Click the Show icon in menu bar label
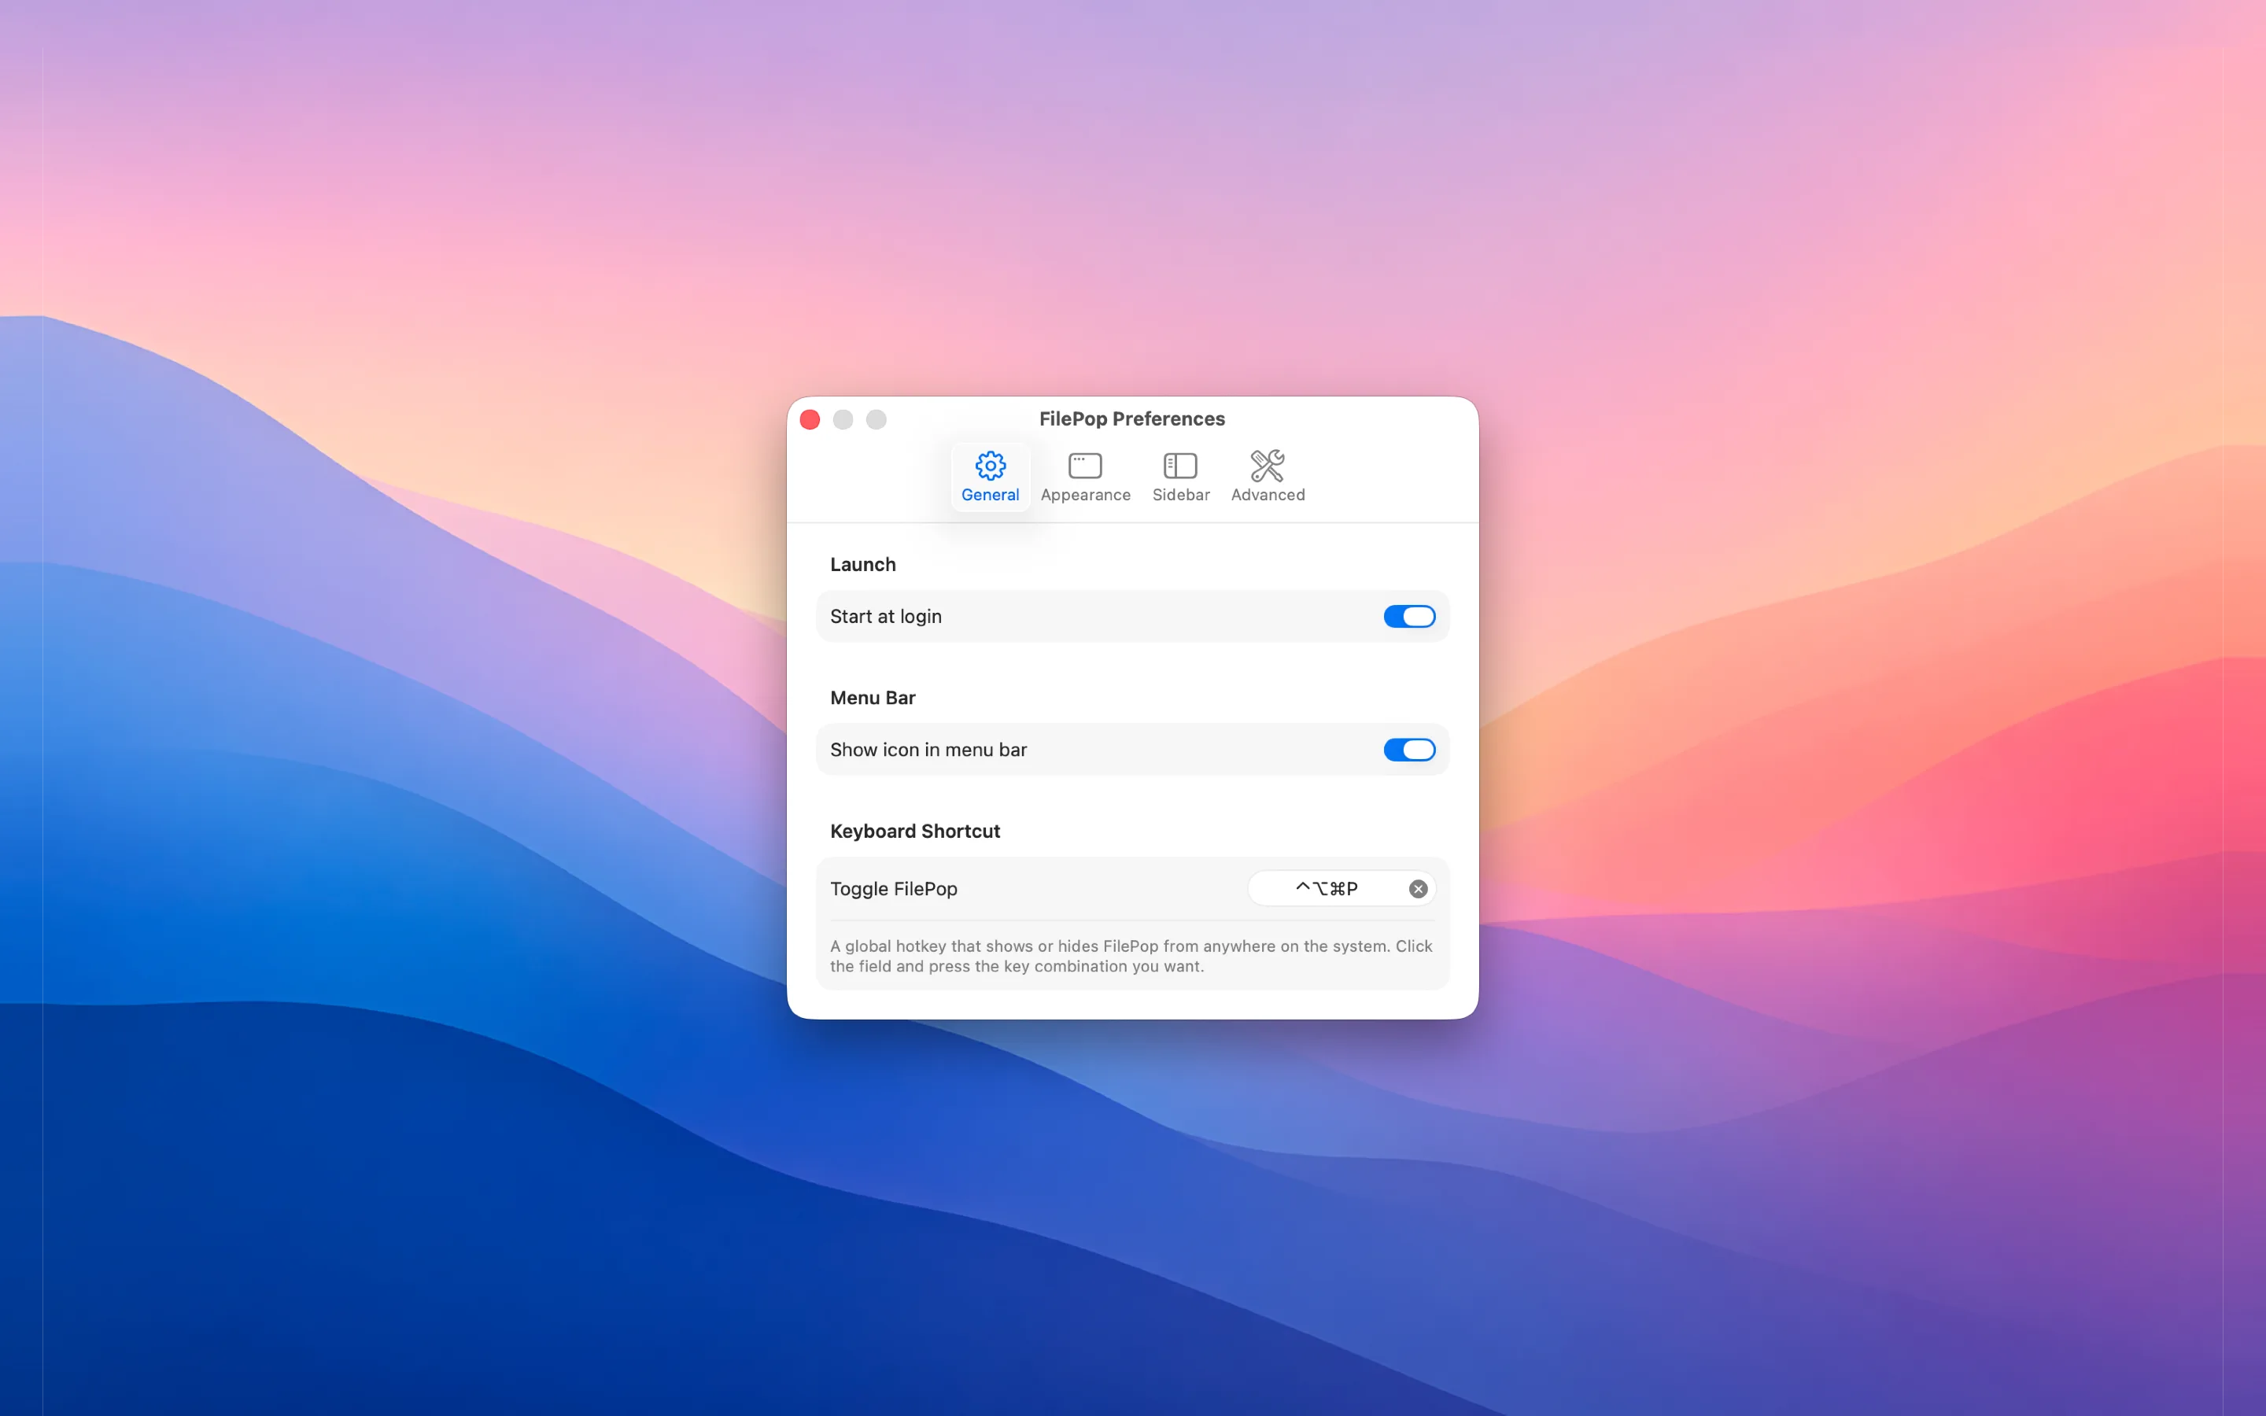Screen dimensions: 2266x1416 (928, 749)
